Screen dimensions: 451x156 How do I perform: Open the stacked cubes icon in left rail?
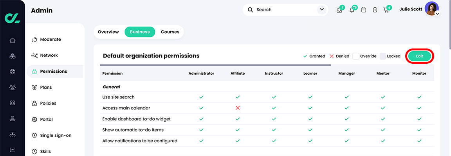pos(13,56)
